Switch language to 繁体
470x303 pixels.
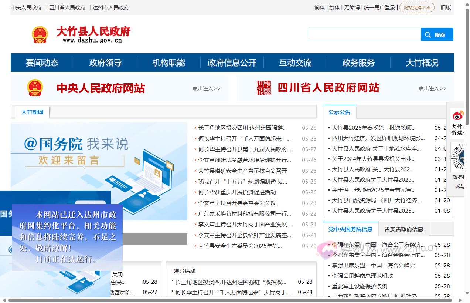click(334, 7)
